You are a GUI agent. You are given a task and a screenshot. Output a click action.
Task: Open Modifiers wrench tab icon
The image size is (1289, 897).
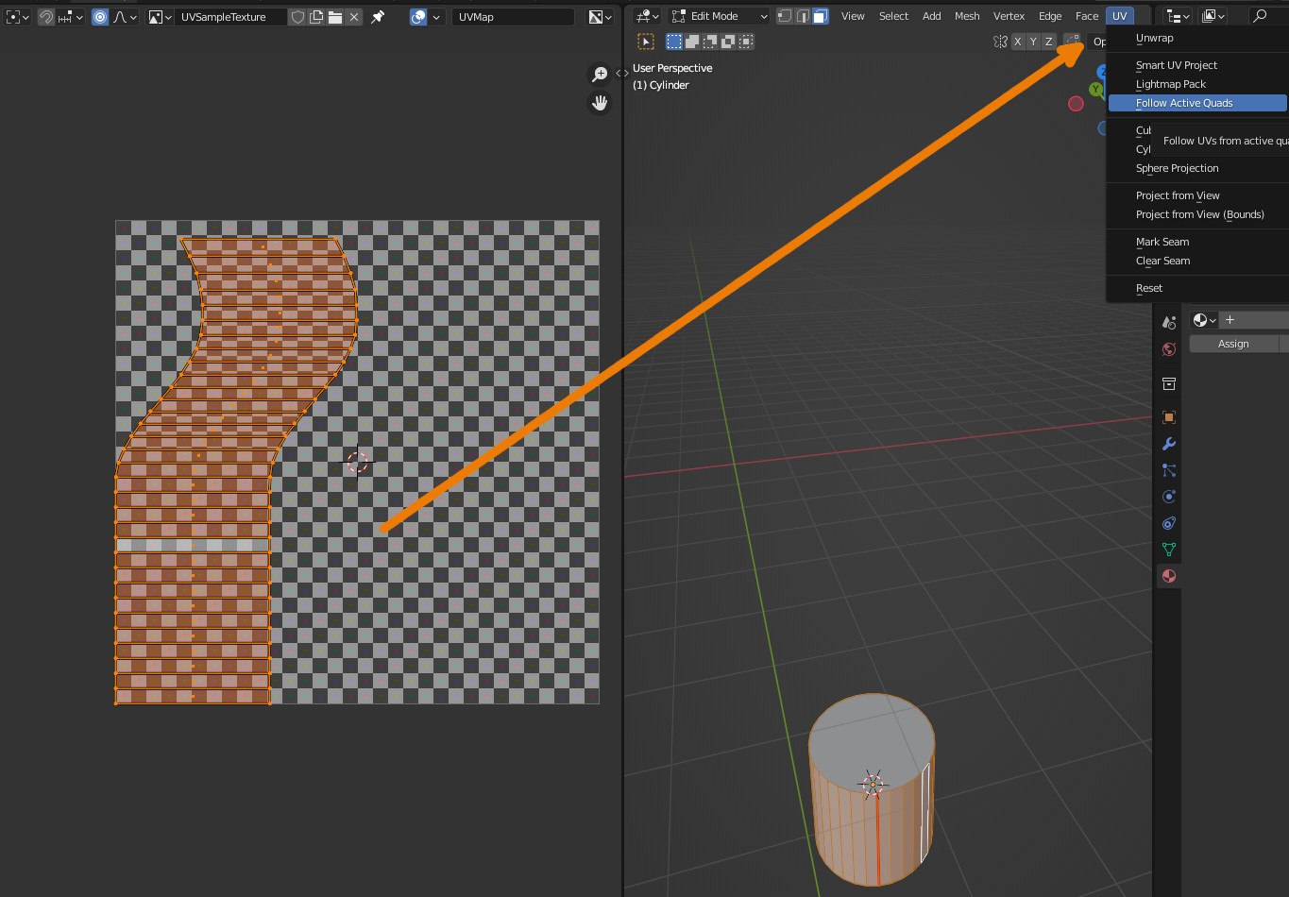click(1169, 444)
